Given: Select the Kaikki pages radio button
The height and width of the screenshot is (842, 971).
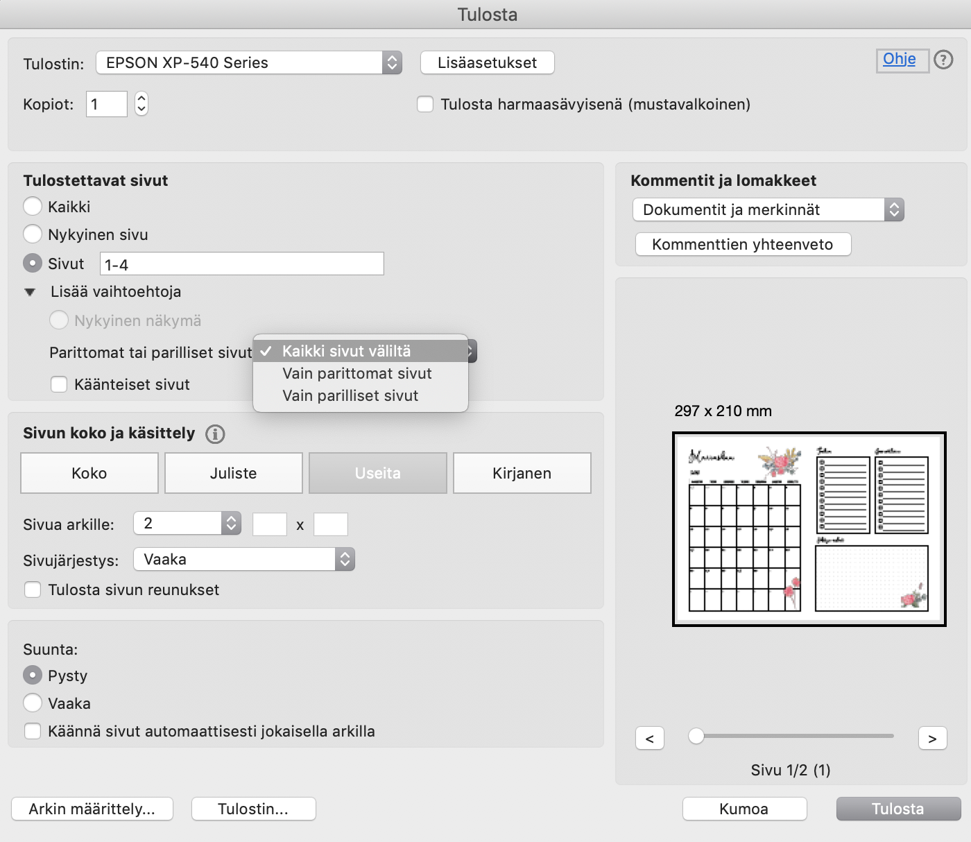Looking at the screenshot, I should pos(33,207).
